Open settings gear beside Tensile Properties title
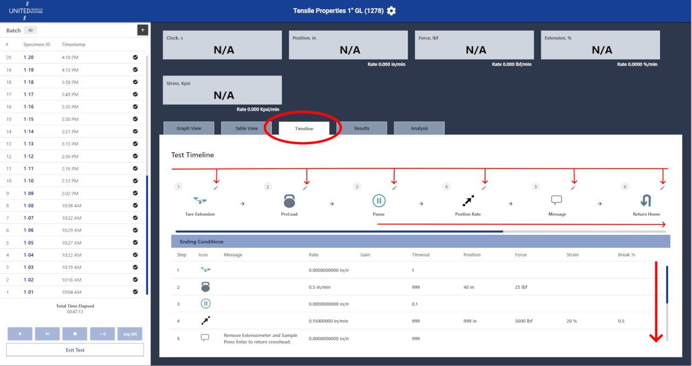The height and width of the screenshot is (366, 692). 391,11
